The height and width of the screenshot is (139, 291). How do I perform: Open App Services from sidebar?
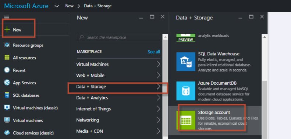24,83
